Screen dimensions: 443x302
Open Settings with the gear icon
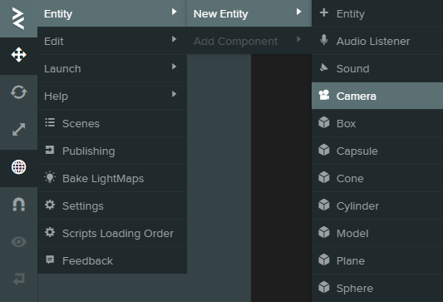50,205
